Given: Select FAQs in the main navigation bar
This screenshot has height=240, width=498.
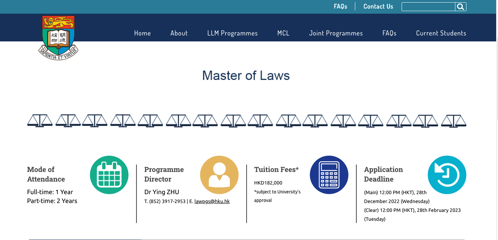Looking at the screenshot, I should coord(389,33).
